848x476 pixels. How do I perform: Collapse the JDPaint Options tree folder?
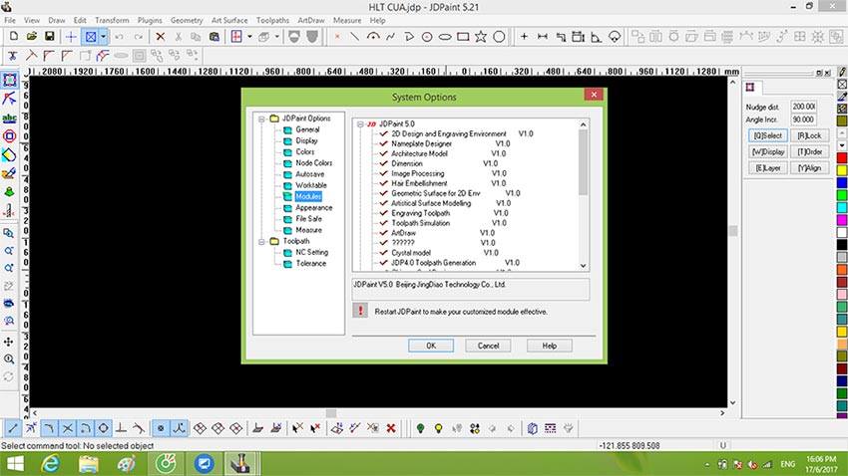tap(261, 119)
